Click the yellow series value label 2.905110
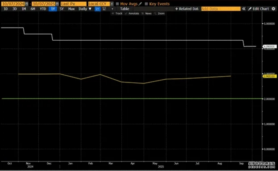Viewport: 278px width, 171px height. (269, 76)
